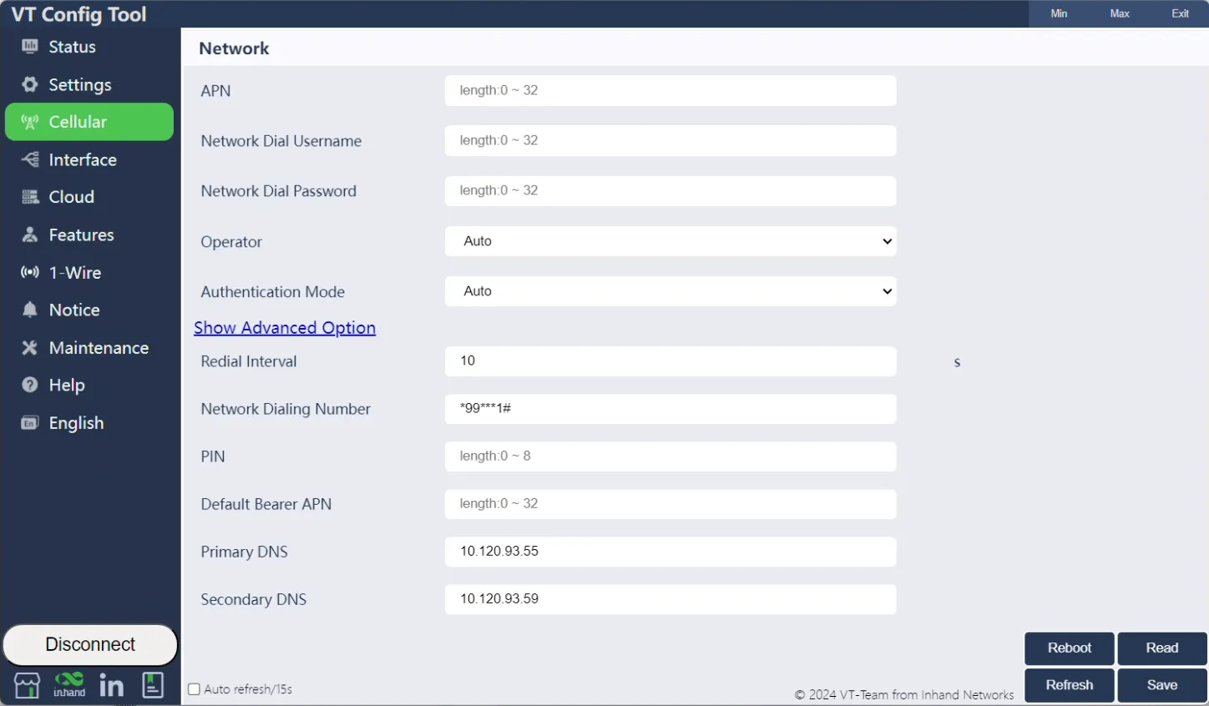This screenshot has width=1209, height=706.
Task: Open the Operator dropdown
Action: coord(670,241)
